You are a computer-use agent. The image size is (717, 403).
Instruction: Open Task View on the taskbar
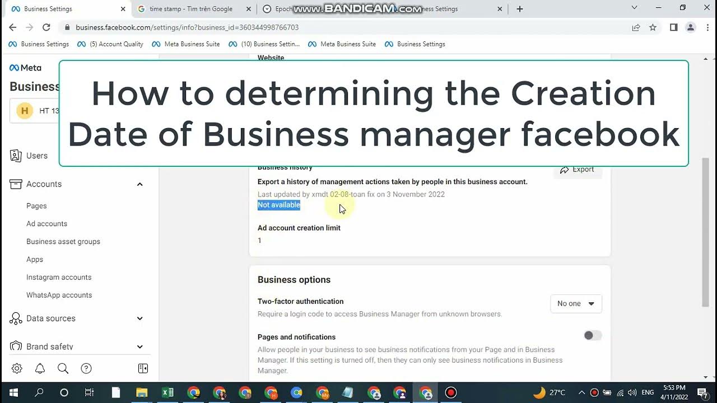tap(89, 392)
